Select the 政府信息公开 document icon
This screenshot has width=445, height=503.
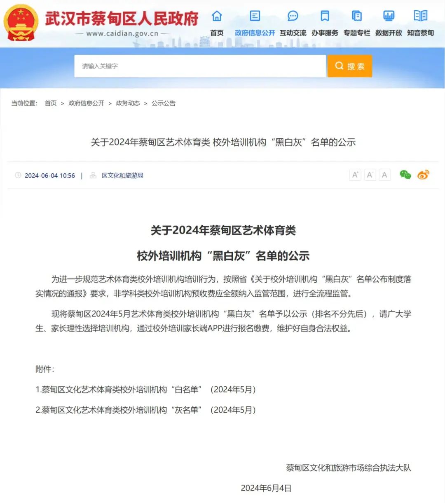point(255,16)
